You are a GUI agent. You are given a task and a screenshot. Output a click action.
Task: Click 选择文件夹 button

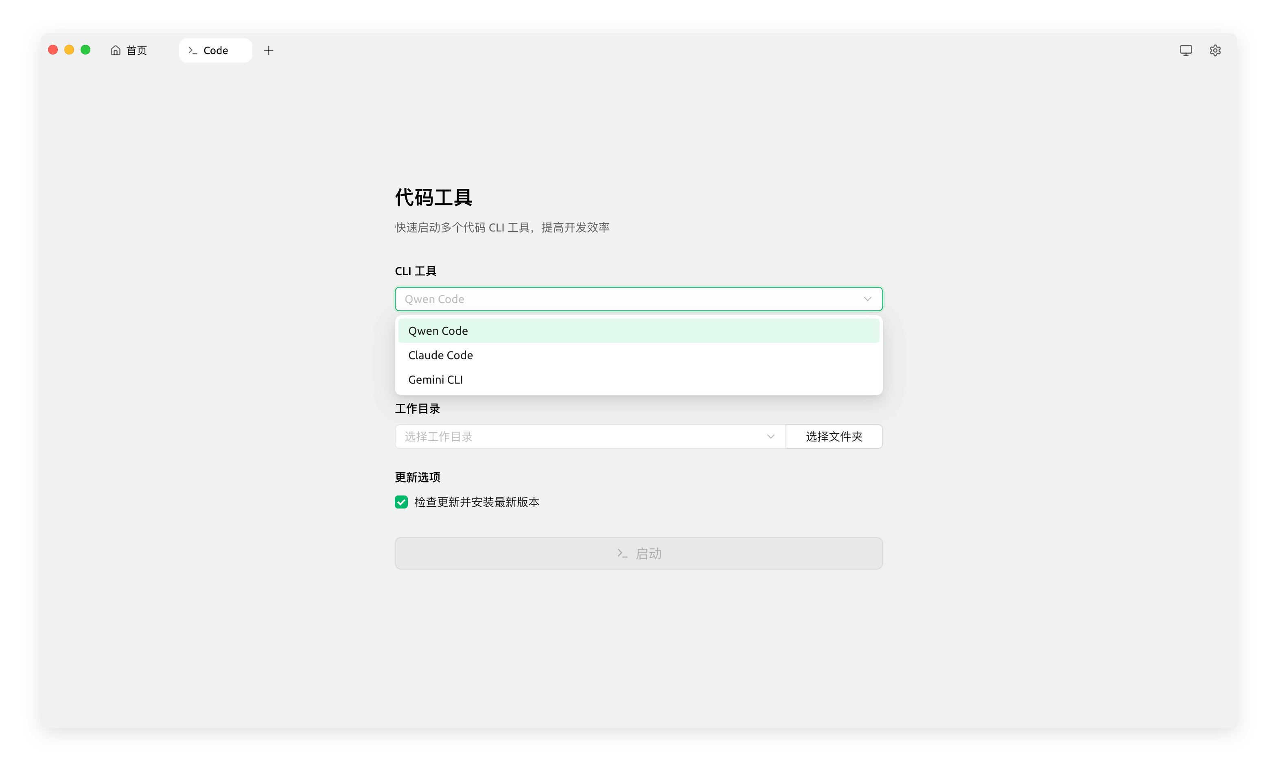click(834, 437)
